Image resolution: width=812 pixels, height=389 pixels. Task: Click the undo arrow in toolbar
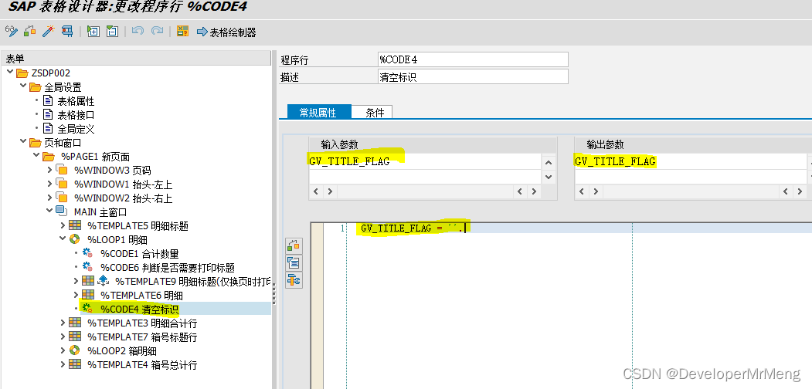pos(138,32)
